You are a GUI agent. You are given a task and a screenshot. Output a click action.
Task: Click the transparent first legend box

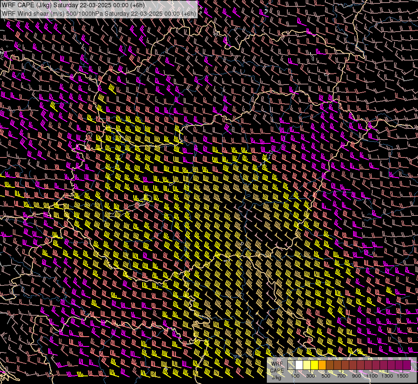pyautogui.click(x=291, y=365)
